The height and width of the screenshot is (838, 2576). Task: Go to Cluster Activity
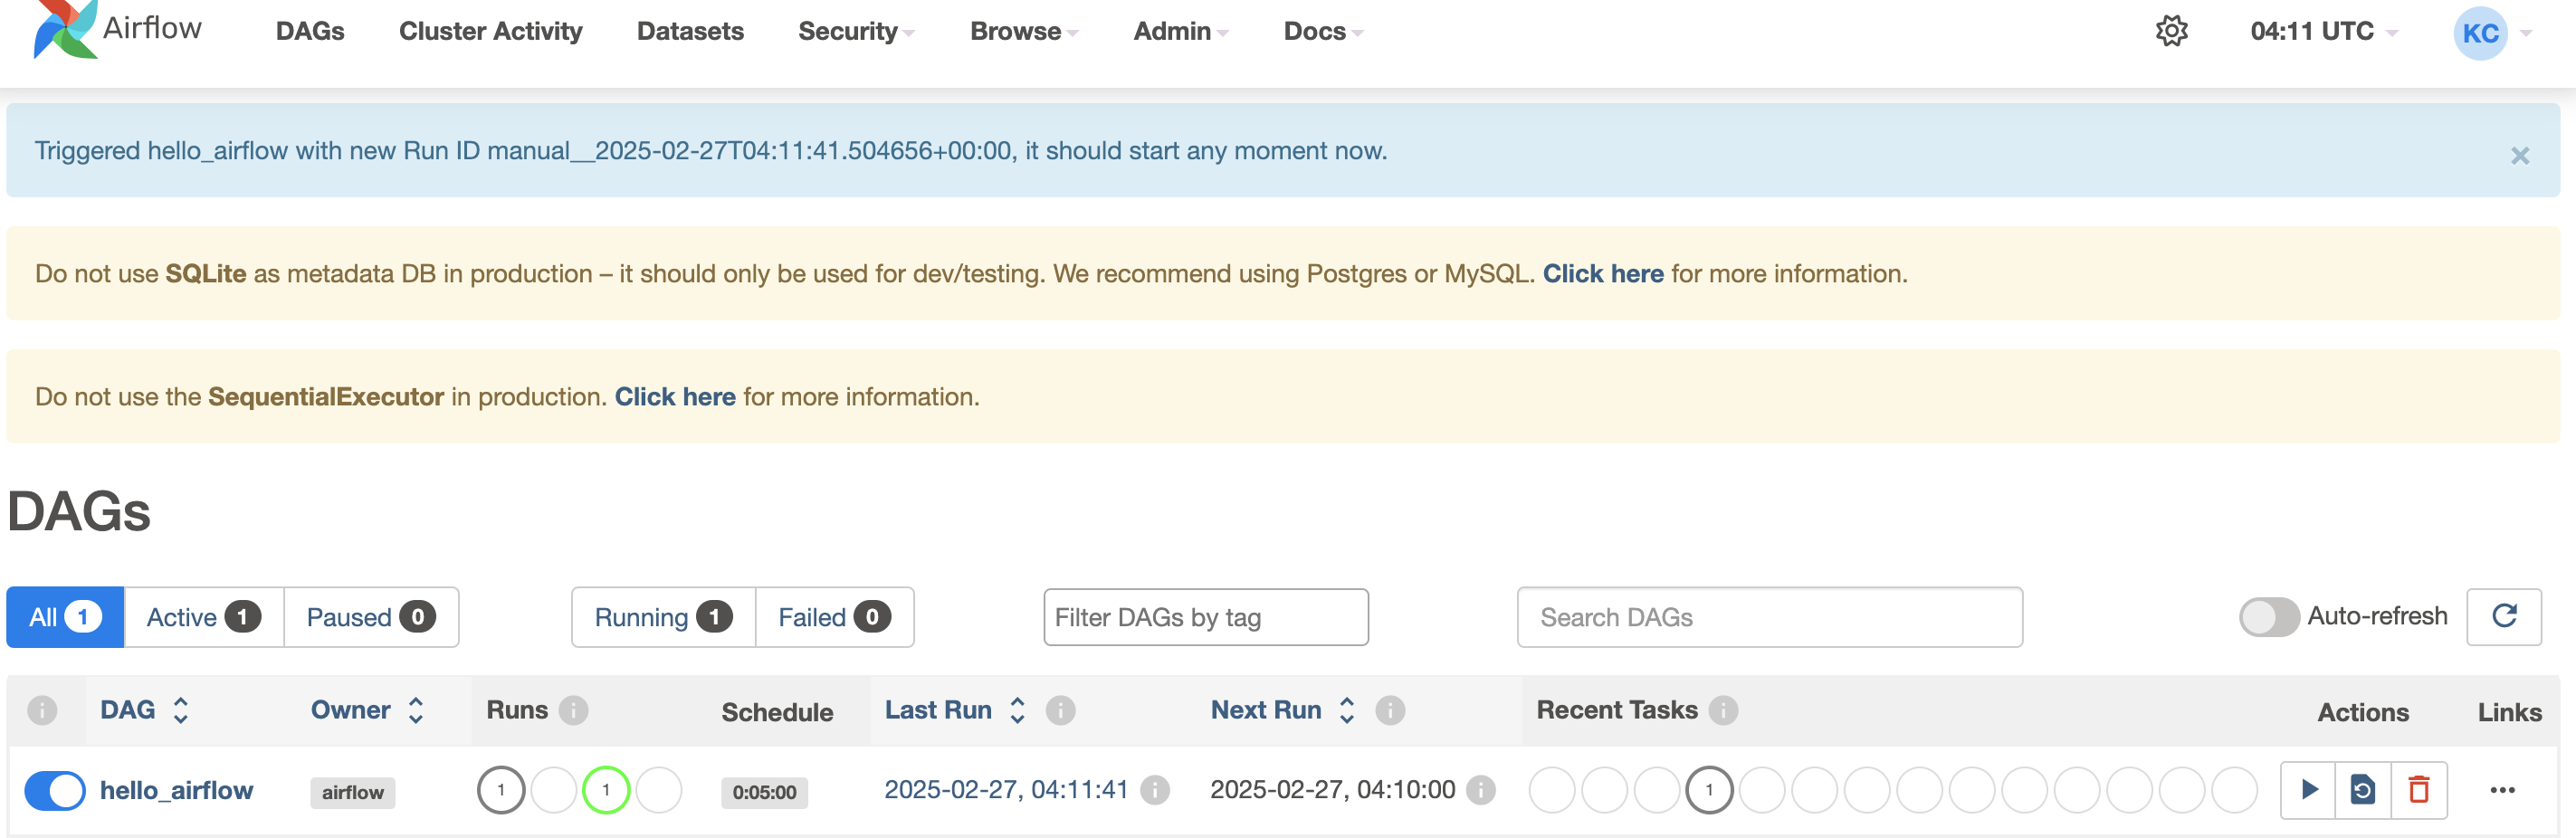(x=490, y=31)
